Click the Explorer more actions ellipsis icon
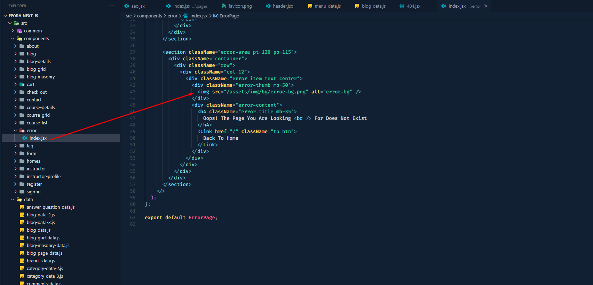Image resolution: width=593 pixels, height=285 pixels. coord(112,6)
